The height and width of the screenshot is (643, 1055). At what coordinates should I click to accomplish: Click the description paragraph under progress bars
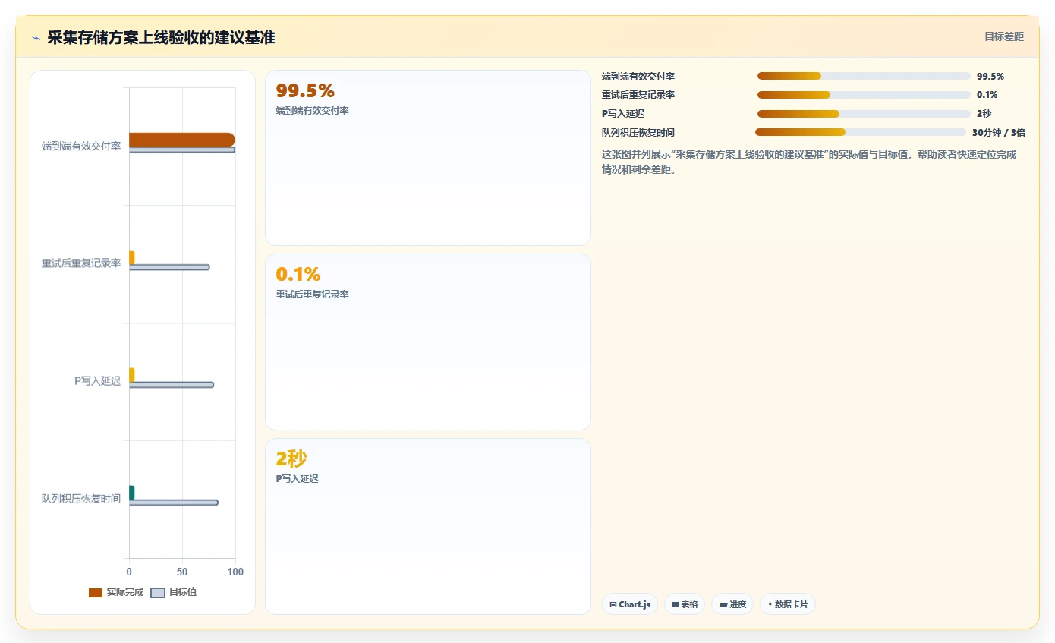(x=809, y=162)
